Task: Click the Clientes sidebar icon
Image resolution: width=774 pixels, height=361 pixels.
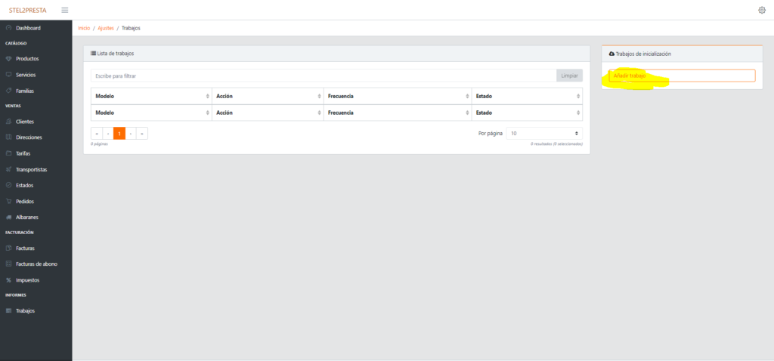Action: [x=8, y=122]
